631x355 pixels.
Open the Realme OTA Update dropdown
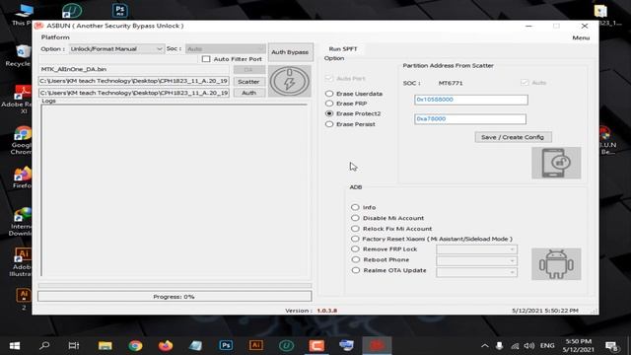point(476,272)
